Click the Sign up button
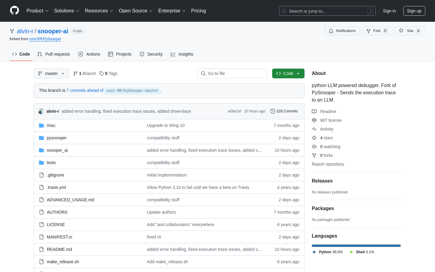 point(414,11)
